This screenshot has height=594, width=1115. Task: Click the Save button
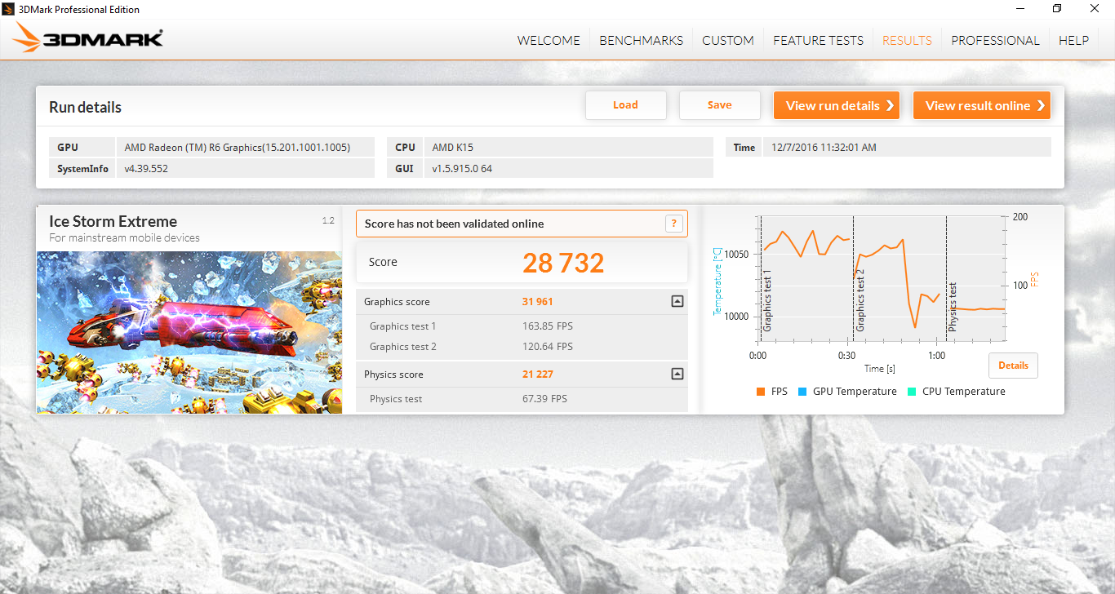pos(720,105)
